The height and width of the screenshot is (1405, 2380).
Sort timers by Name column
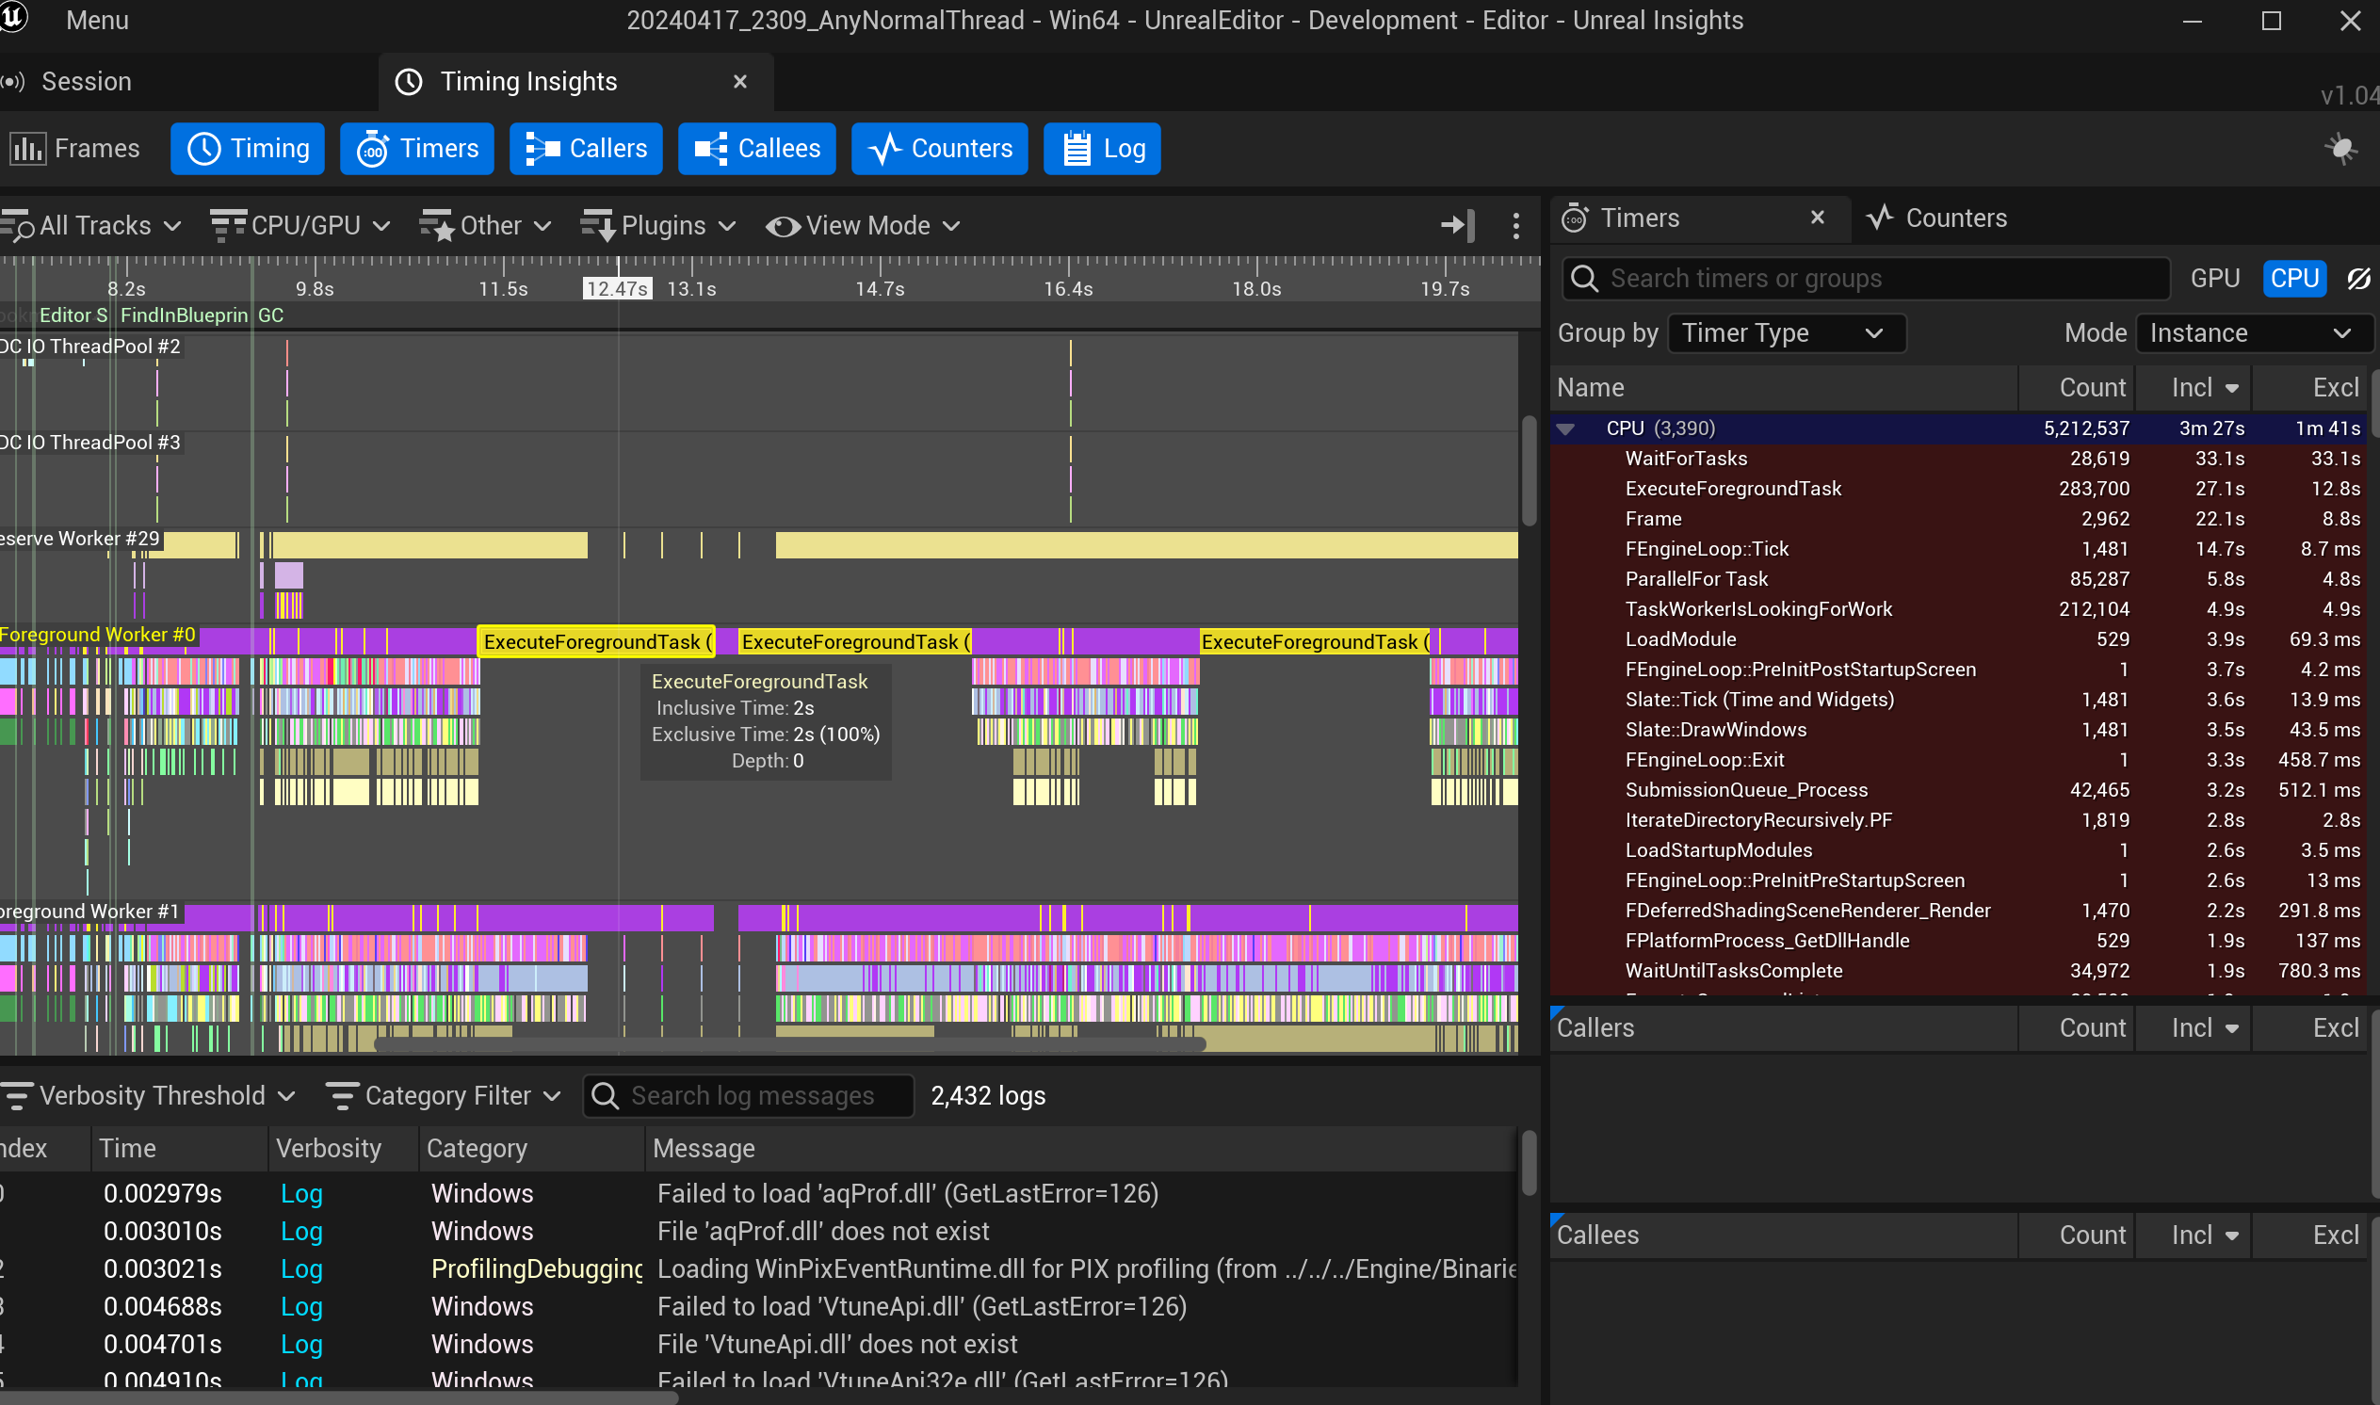[1784, 388]
